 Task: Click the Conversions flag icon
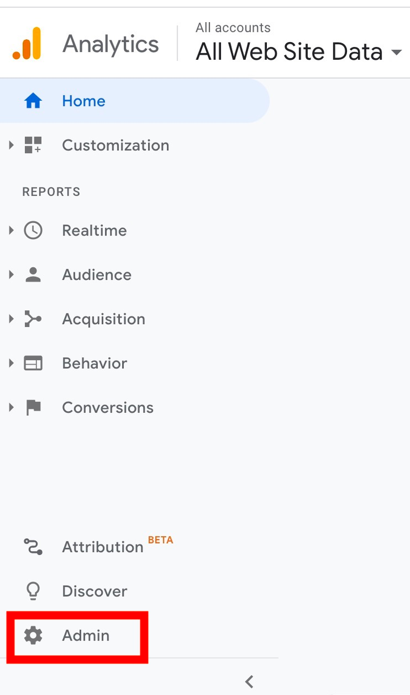[x=34, y=407]
